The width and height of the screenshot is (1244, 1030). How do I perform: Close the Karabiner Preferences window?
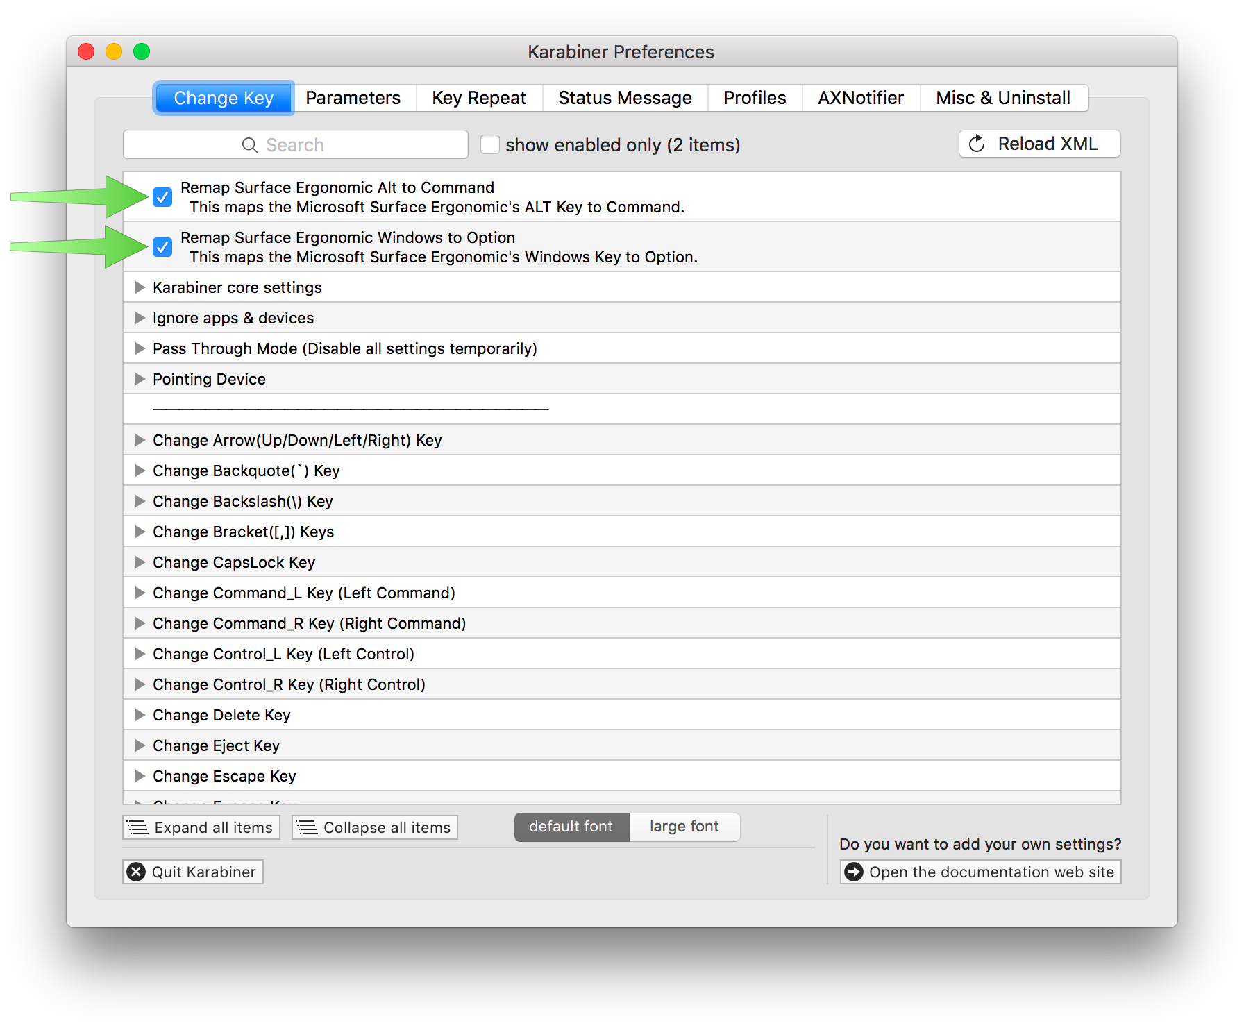coord(86,51)
